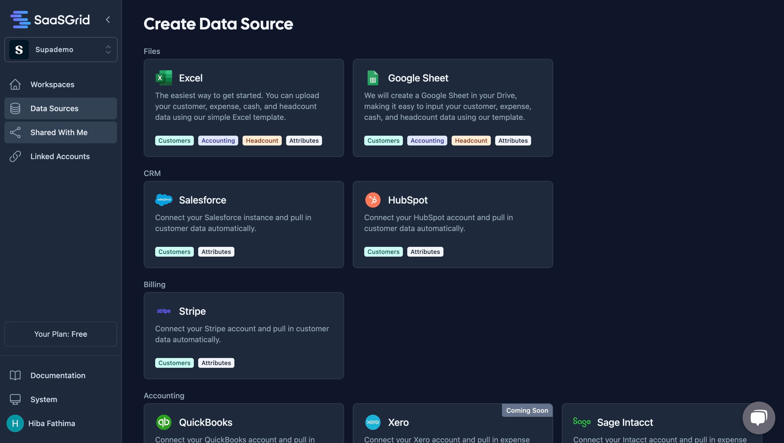Click the Hiba Fathima avatar
The width and height of the screenshot is (784, 443).
tap(15, 423)
